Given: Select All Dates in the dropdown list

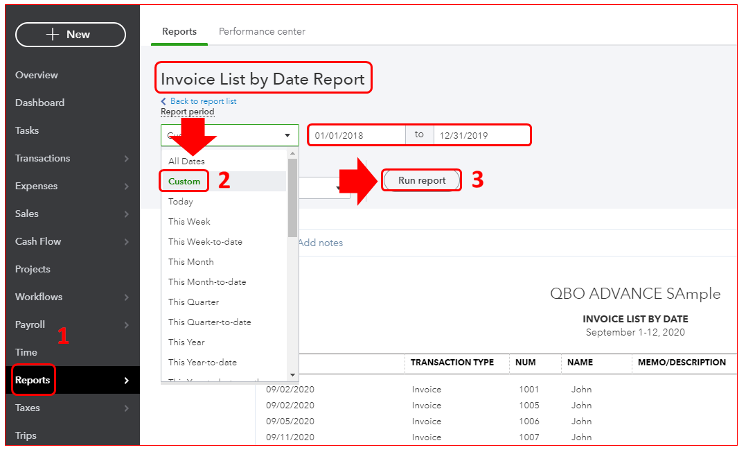Looking at the screenshot, I should pos(186,161).
